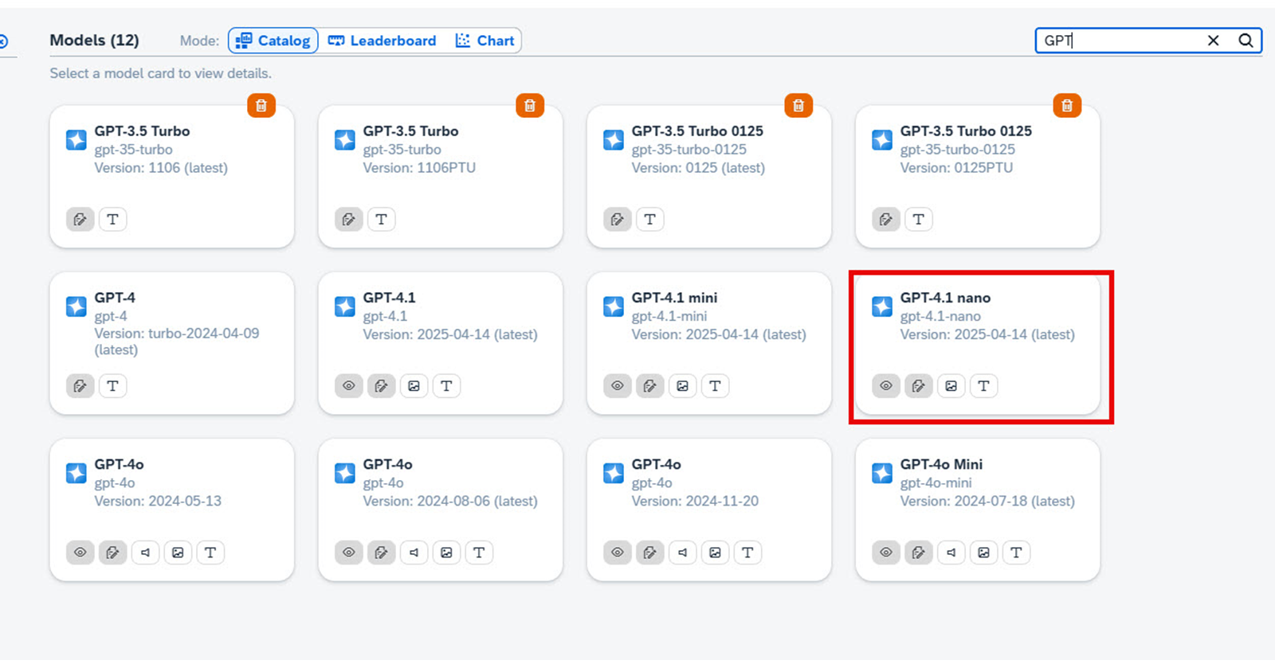Select the GPT-4o version 2024-08-06 card

[441, 510]
